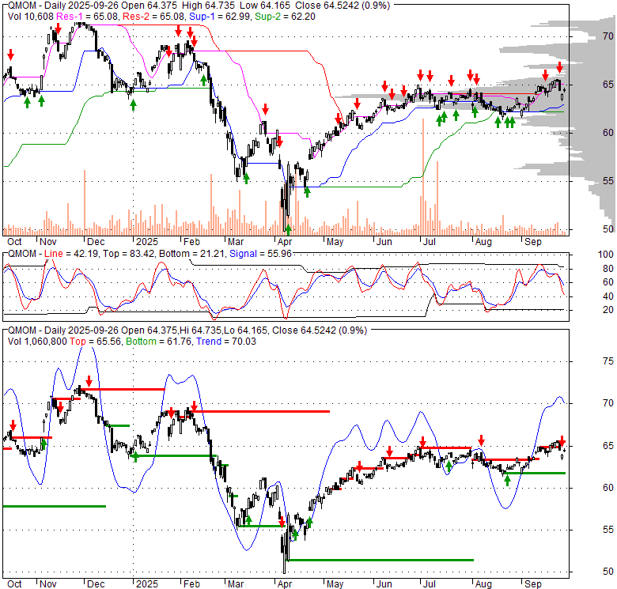Screen dimensions: 617x589
Task: Click the 'Jul' month label under the upper chart
Action: [x=429, y=242]
